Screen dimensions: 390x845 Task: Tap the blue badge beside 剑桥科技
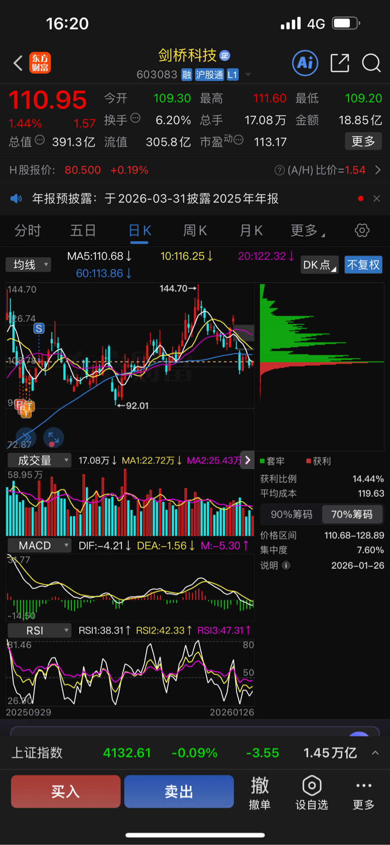[225, 55]
